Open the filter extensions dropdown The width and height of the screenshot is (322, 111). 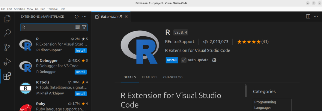point(84,27)
